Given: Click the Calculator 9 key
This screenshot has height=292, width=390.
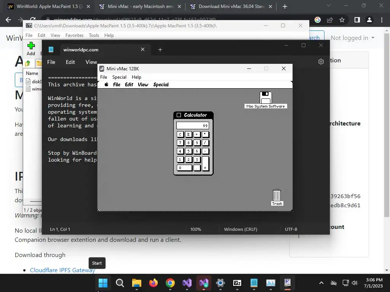Looking at the screenshot, I should coord(197,143).
